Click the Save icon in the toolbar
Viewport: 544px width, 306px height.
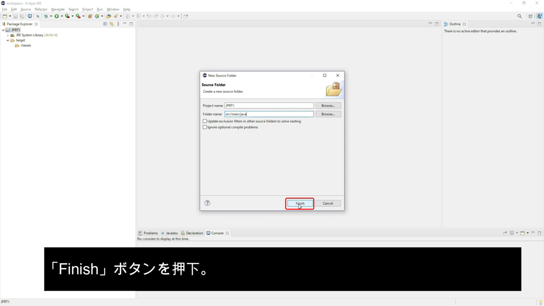[x=15, y=16]
